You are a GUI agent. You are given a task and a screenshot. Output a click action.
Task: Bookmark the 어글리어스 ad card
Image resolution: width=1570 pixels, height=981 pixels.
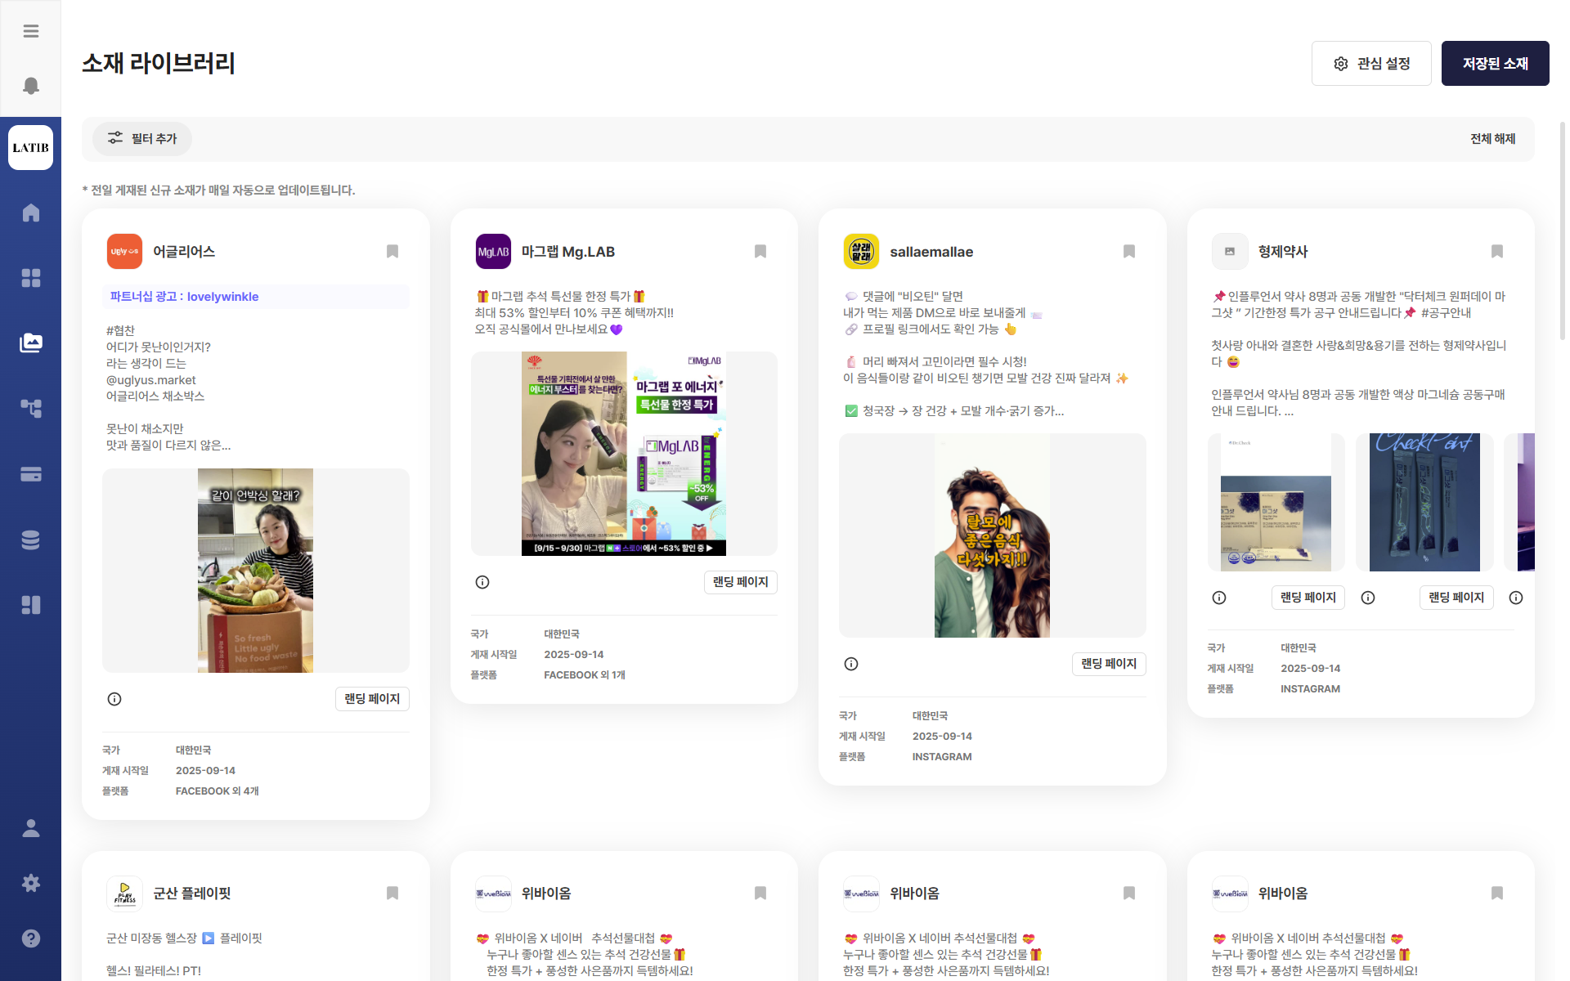[x=392, y=251]
